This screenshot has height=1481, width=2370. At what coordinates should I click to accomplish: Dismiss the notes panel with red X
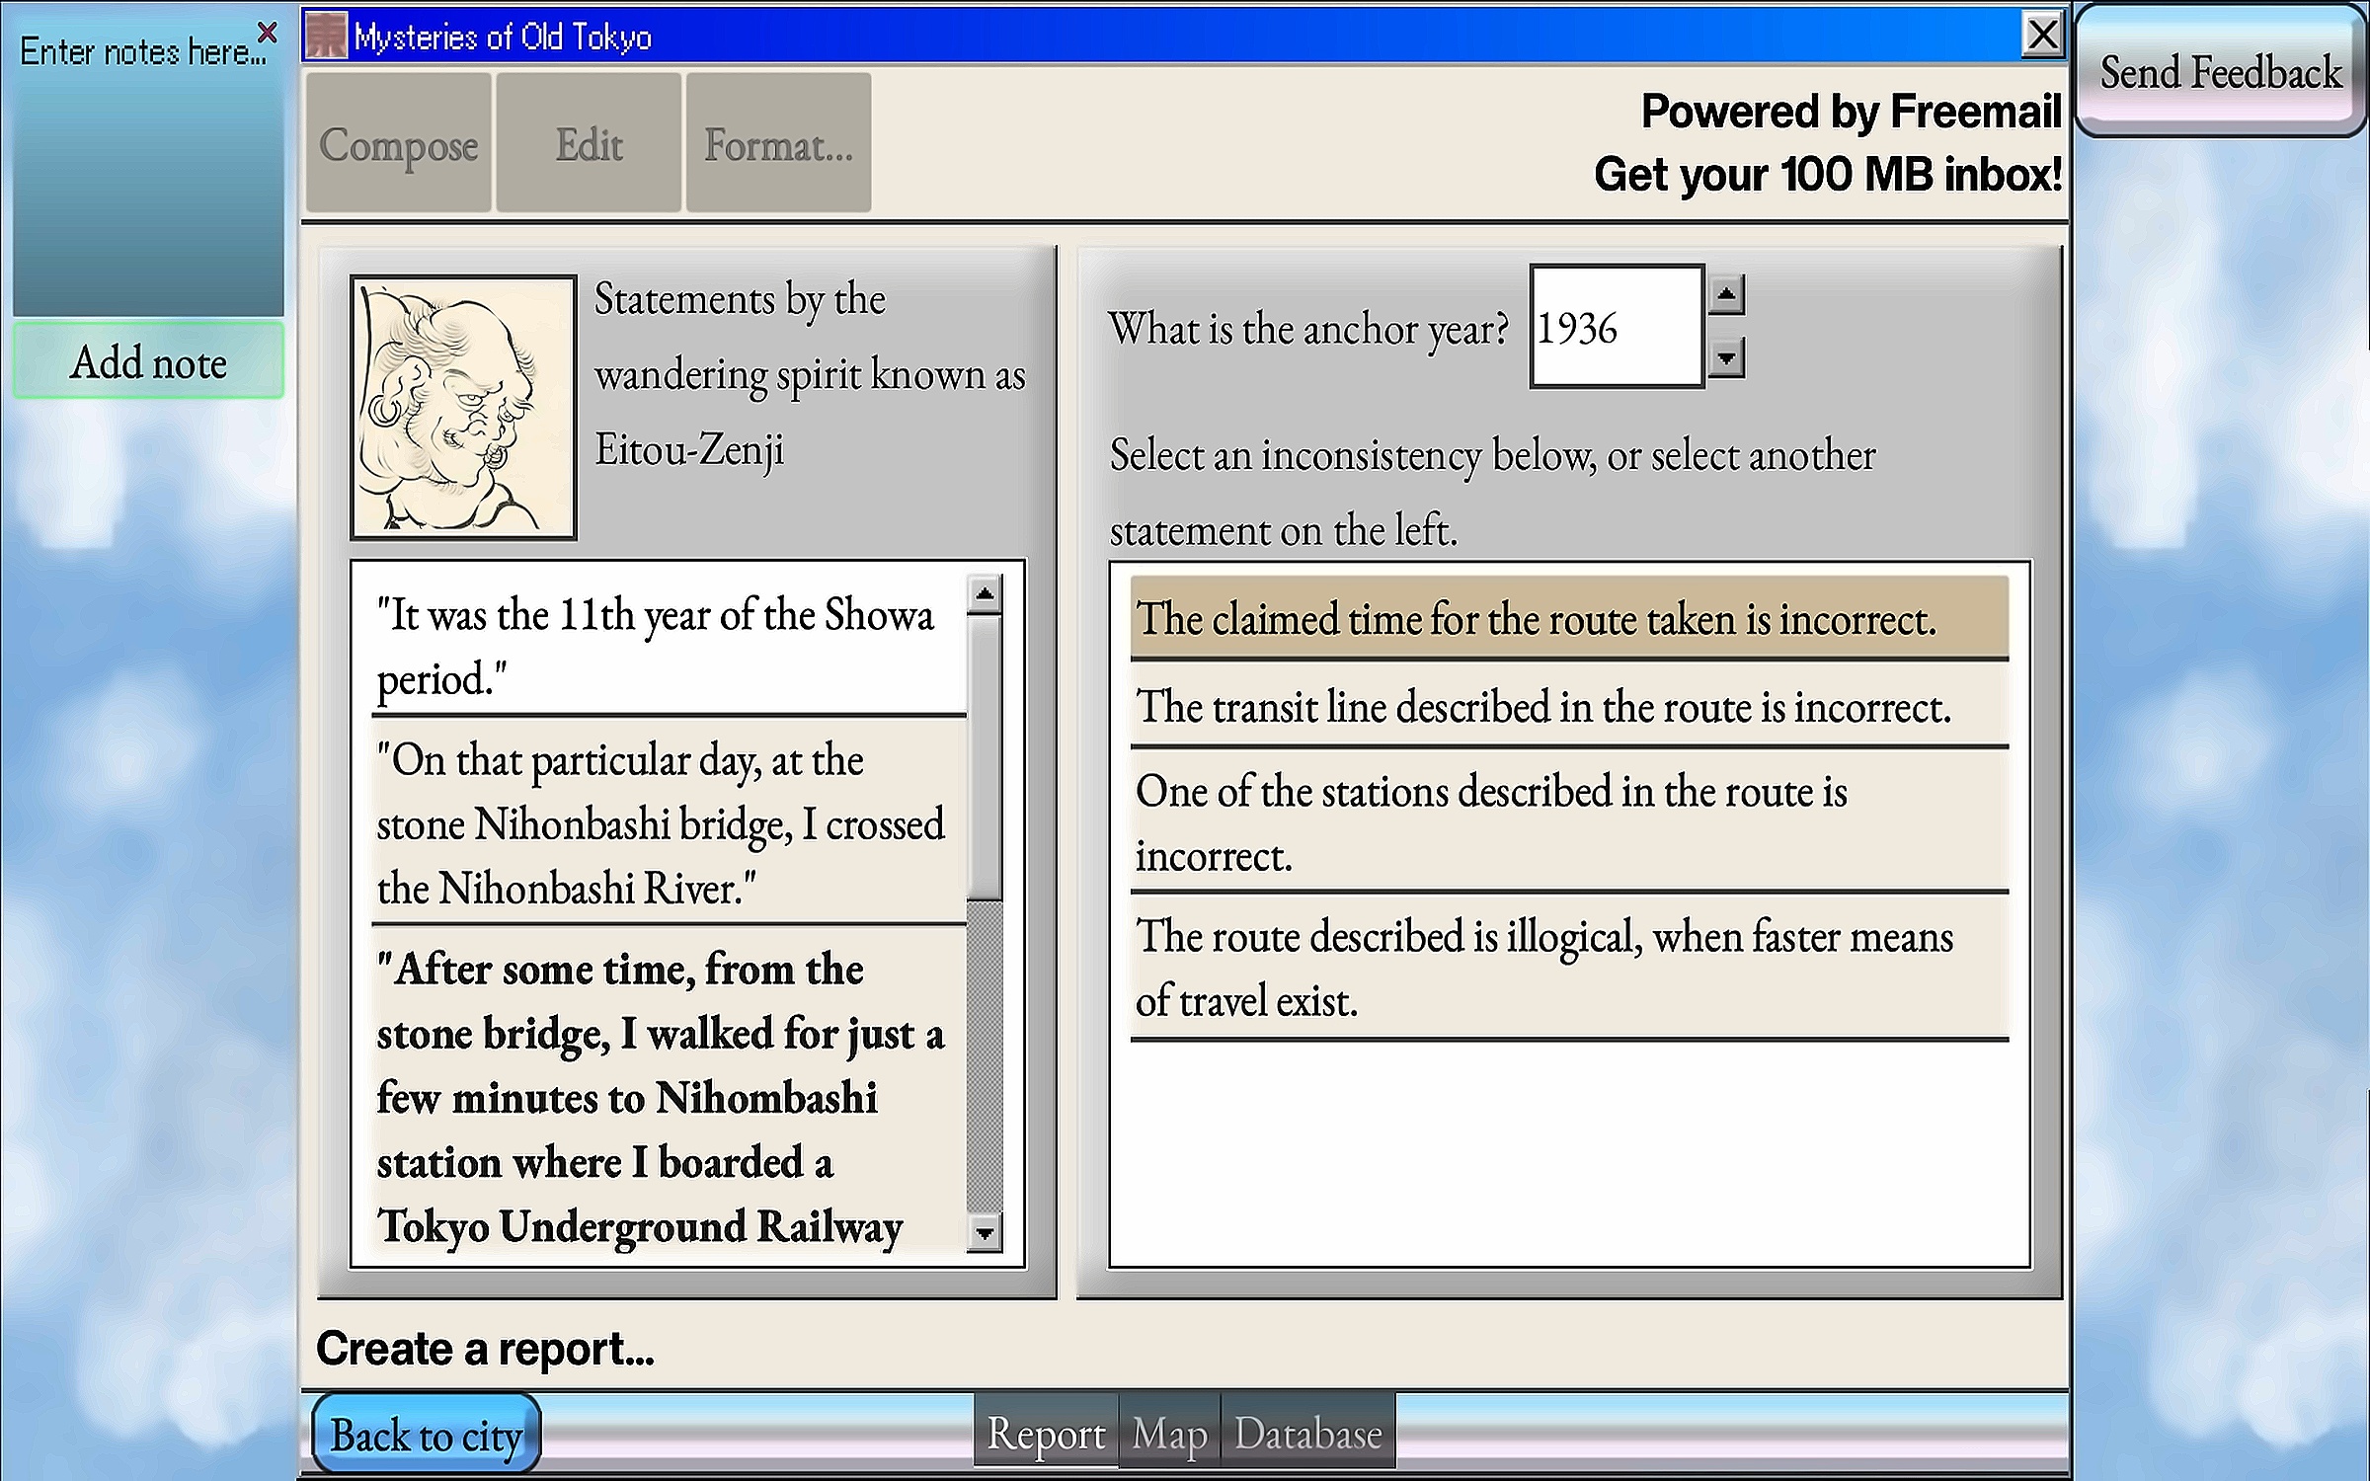267,33
